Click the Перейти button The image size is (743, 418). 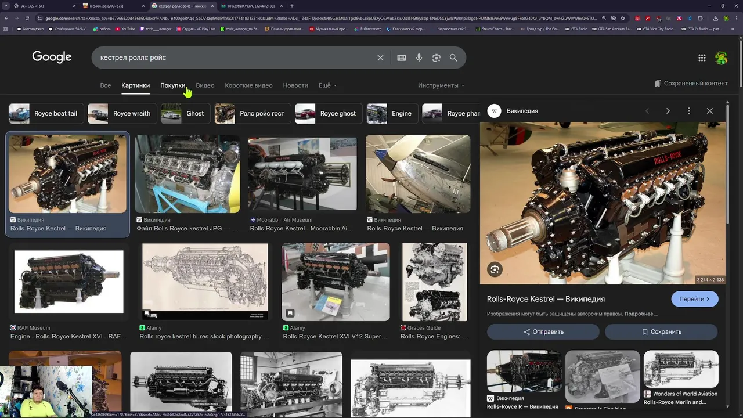click(695, 299)
